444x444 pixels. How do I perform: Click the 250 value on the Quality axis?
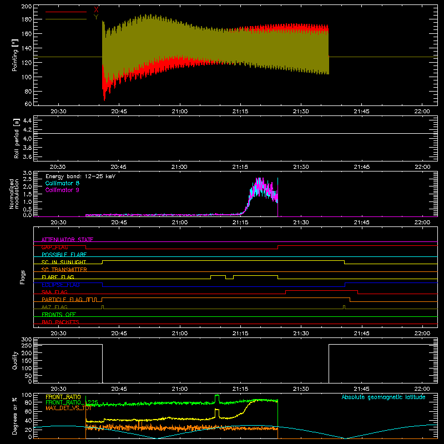(x=27, y=345)
